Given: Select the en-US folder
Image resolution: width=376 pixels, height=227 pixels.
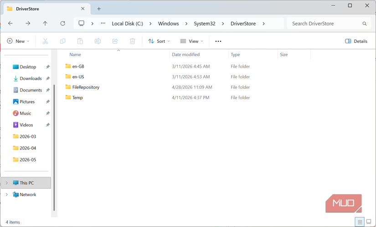Looking at the screenshot, I should point(78,77).
